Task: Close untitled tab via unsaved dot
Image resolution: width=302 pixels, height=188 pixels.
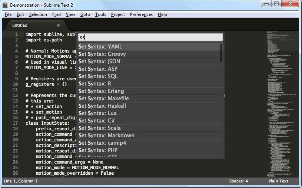Action: [x=58, y=25]
